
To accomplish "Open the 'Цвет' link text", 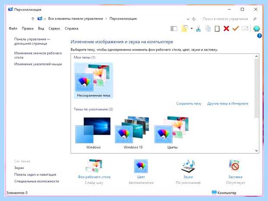I will coord(141,177).
